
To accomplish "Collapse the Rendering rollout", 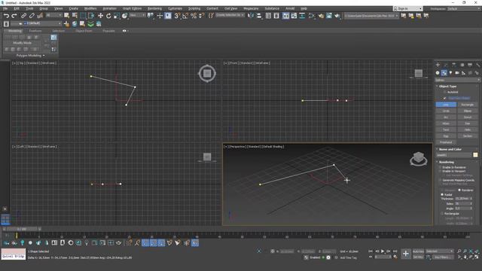I will (x=447, y=163).
